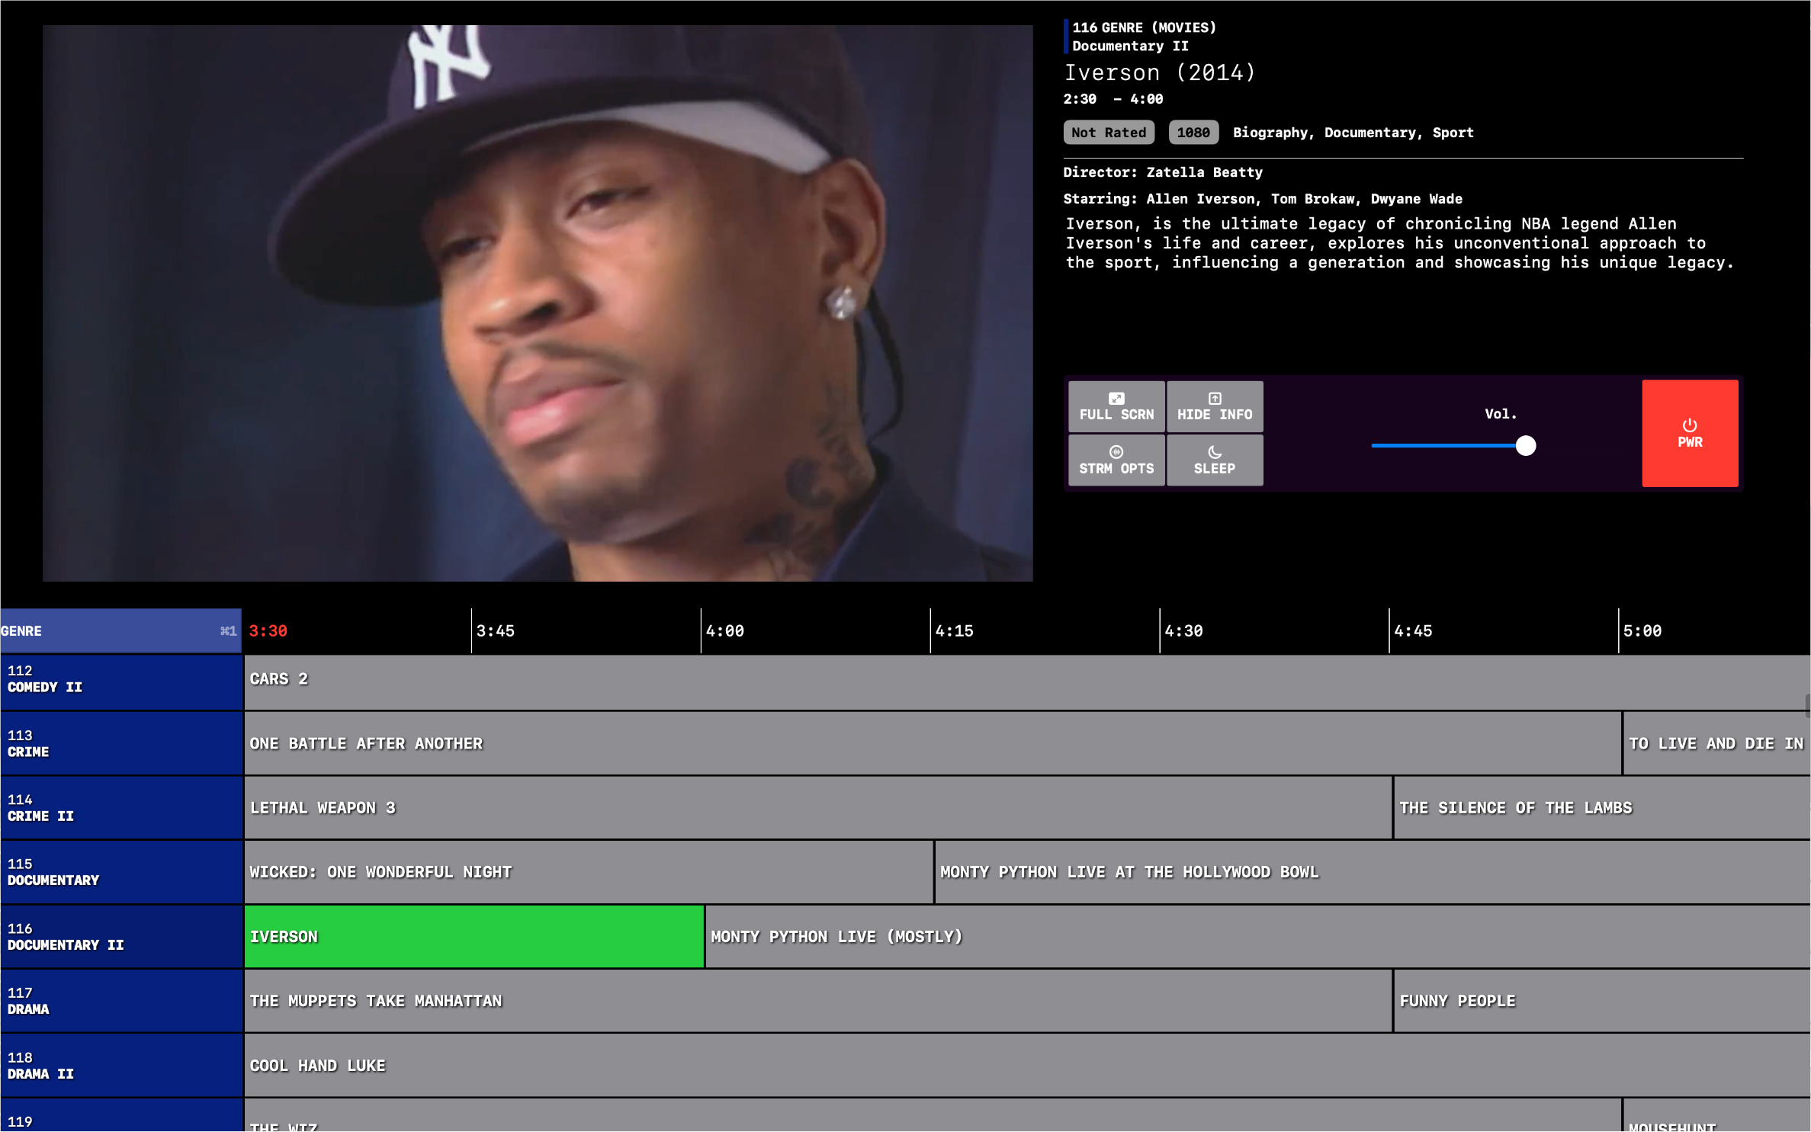Open the GENRE guide filter header
The image size is (1811, 1132).
coord(120,631)
